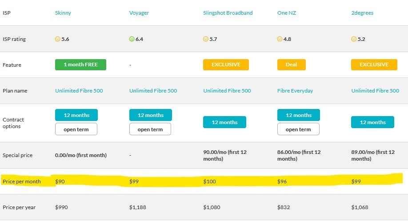Choose open term contract for Skinny

point(76,129)
